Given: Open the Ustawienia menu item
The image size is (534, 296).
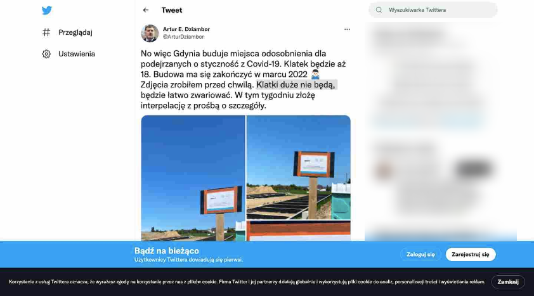Looking at the screenshot, I should [77, 54].
